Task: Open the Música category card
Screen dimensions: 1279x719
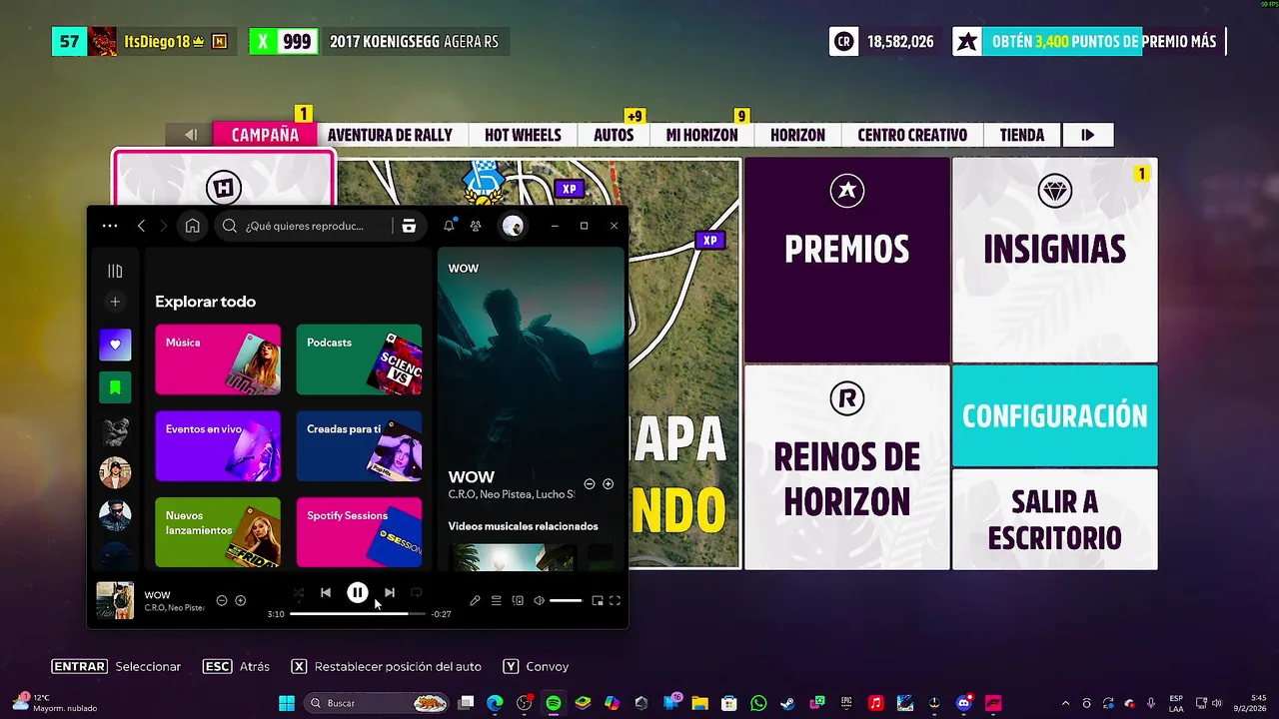Action: (218, 359)
